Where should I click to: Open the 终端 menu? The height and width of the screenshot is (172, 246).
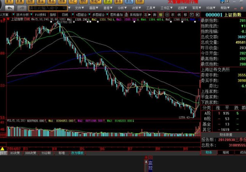pyautogui.click(x=211, y=8)
